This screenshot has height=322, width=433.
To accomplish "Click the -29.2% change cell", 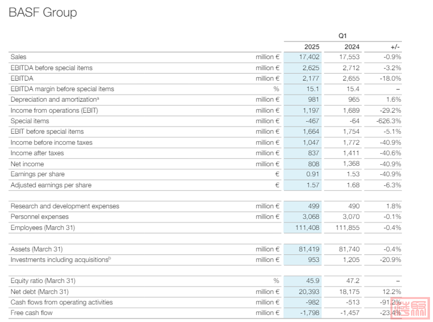I will [x=390, y=110].
